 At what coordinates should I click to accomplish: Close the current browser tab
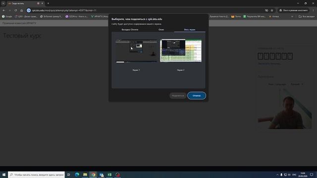click(x=42, y=3)
